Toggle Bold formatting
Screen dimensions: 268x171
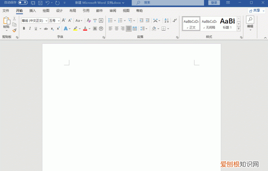24,28
